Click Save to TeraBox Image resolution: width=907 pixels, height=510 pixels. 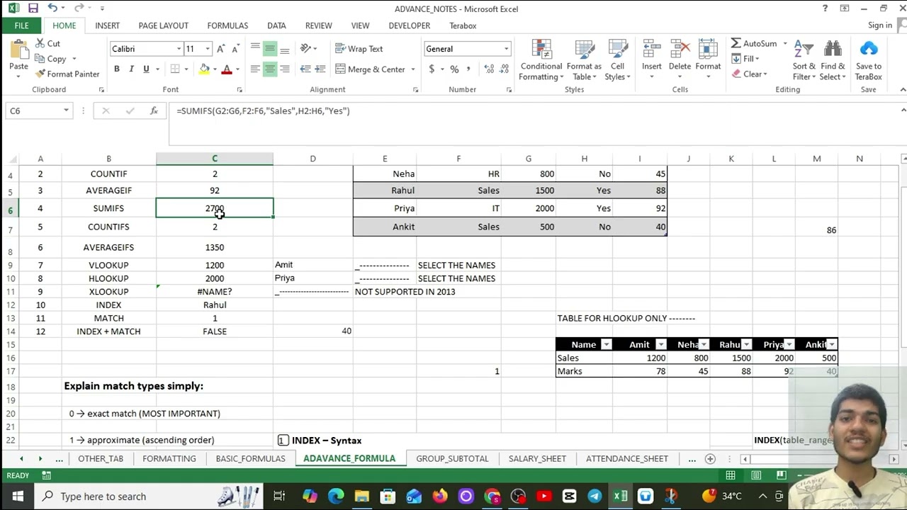coord(869,60)
